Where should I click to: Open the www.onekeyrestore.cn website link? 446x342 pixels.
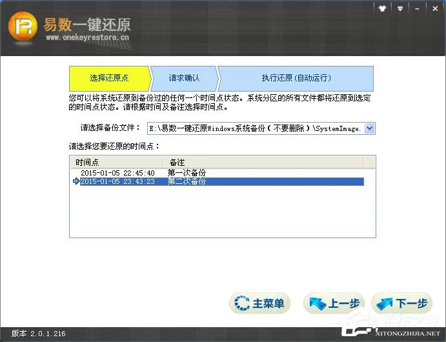point(87,37)
